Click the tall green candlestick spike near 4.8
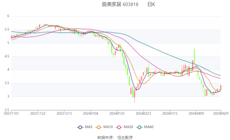The width and height of the screenshot is (230, 140). 194,56
